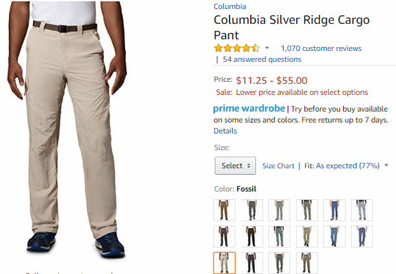Pick the khaki pants swatch in middle row
This screenshot has height=274, width=396.
coord(307,237)
